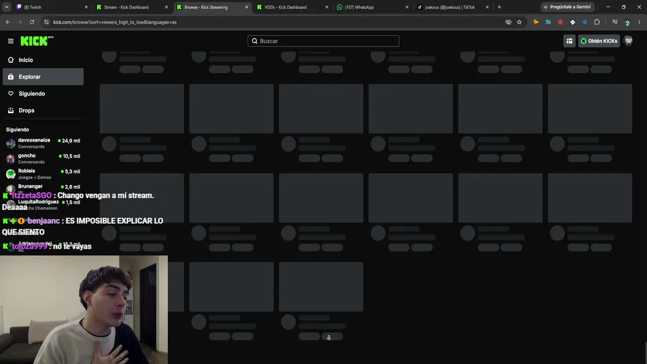Click the eye-slash icon in address bar

point(509,22)
